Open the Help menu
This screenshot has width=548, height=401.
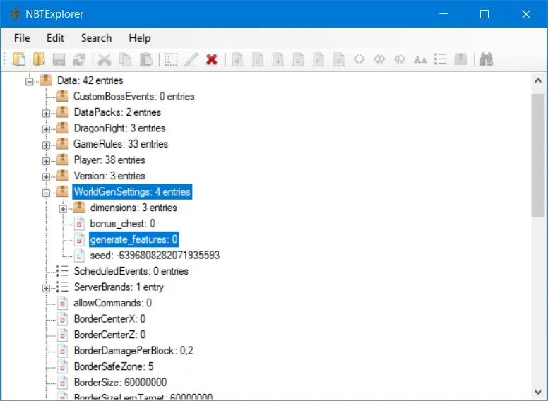coord(139,37)
